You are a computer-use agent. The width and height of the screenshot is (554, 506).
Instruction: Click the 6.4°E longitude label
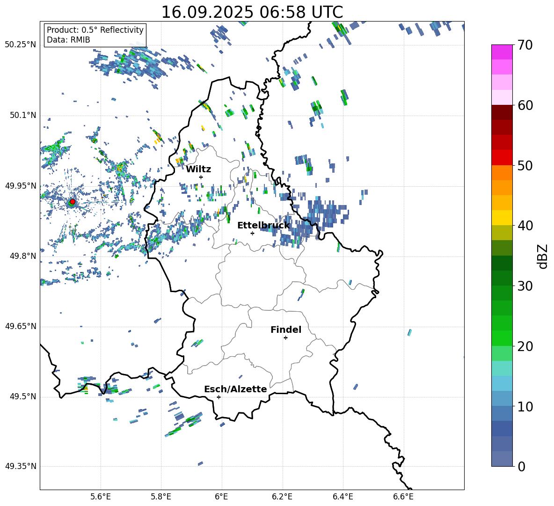pyautogui.click(x=343, y=497)
